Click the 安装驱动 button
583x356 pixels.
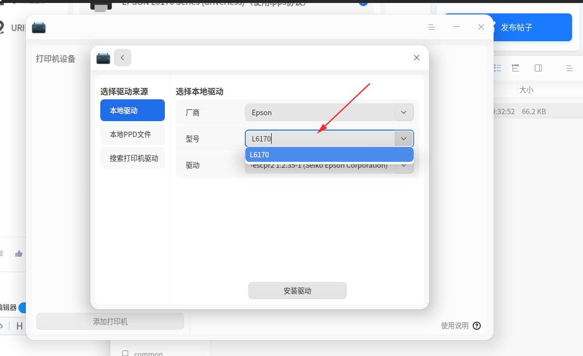pos(297,290)
